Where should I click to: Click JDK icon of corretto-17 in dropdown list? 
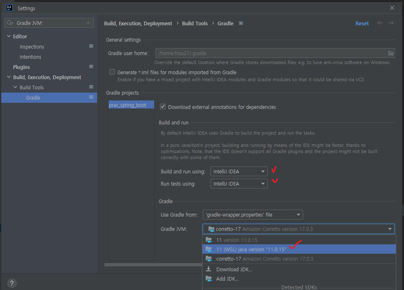tap(209, 259)
